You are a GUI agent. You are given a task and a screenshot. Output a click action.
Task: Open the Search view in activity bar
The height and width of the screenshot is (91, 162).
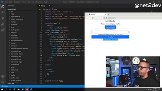3,12
